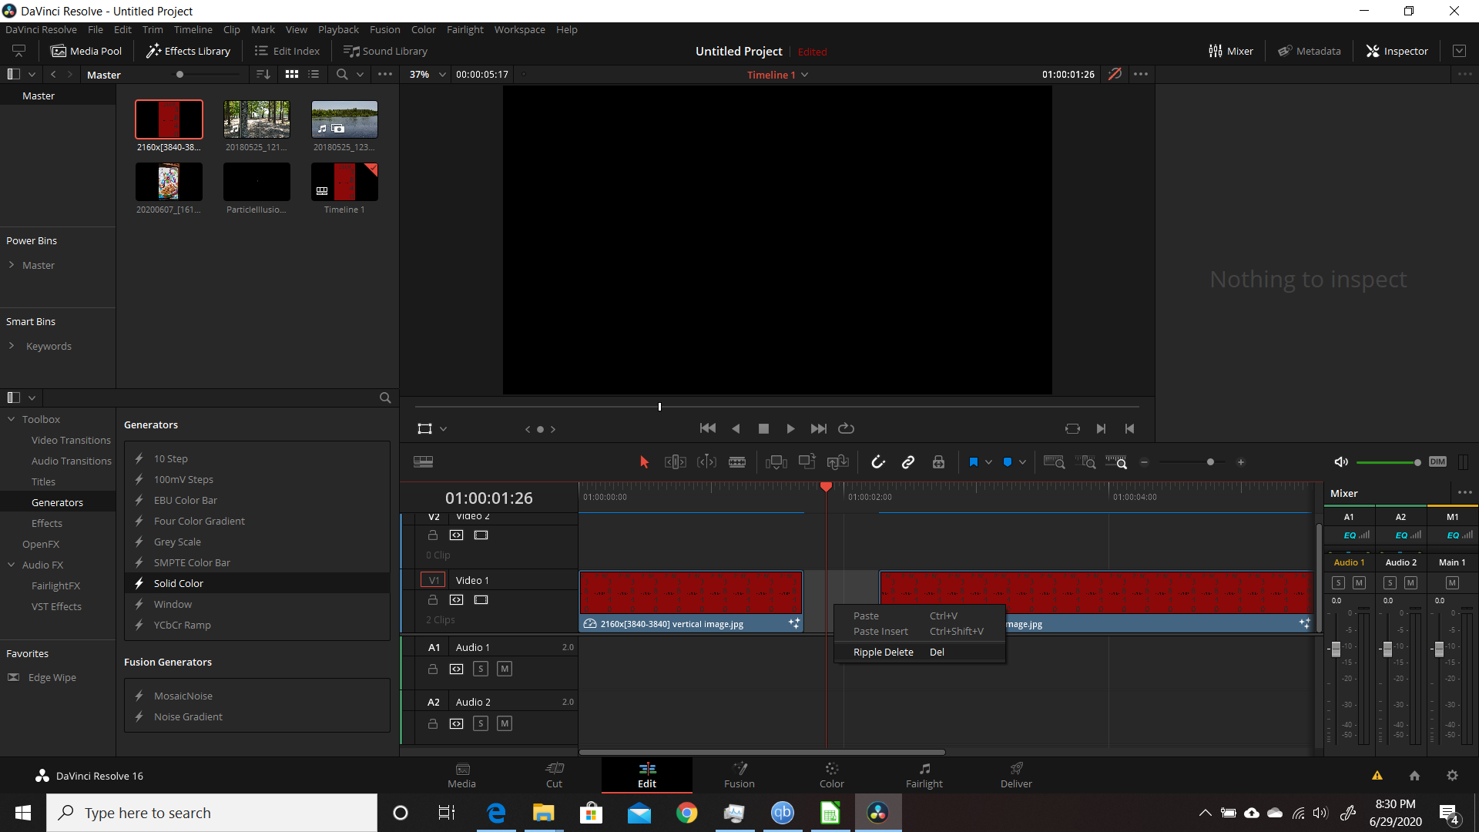Click Full Extent Zoom icon

pos(1054,462)
